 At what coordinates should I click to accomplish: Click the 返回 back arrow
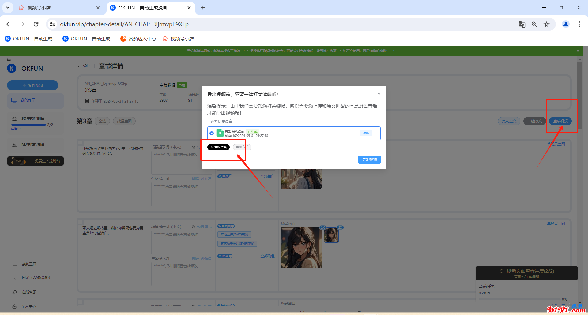[x=78, y=66]
